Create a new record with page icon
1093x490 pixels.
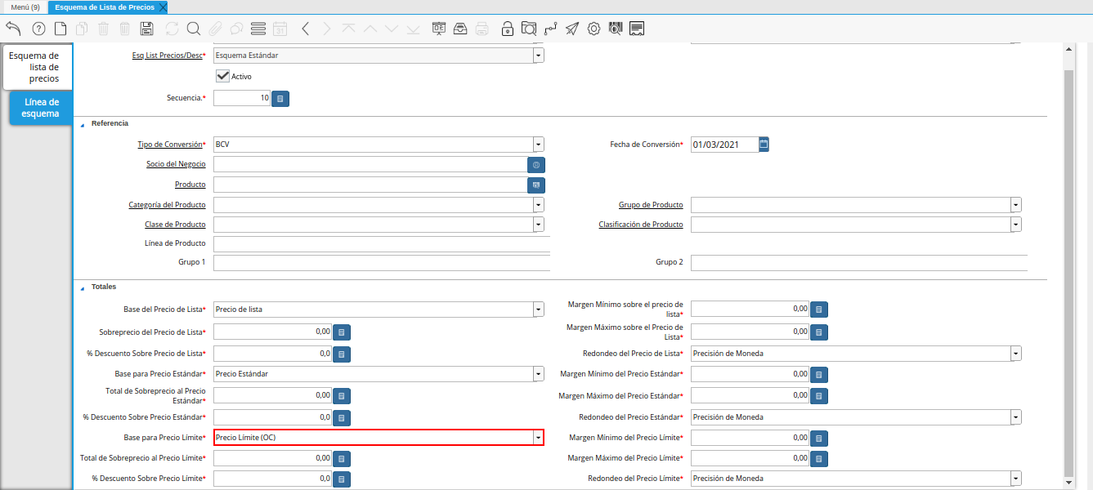click(60, 29)
